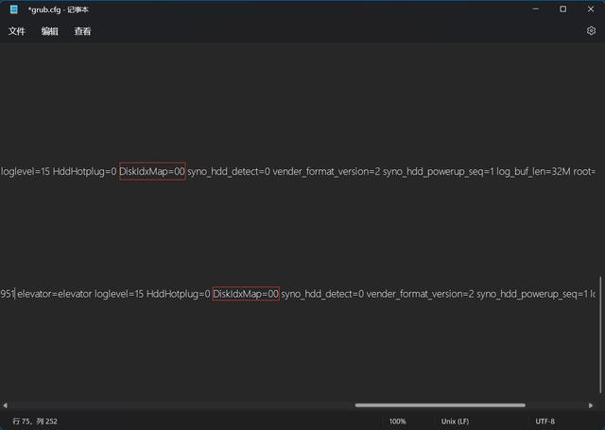Click DiskIdxMap=00 in the elevator line

(x=246, y=294)
